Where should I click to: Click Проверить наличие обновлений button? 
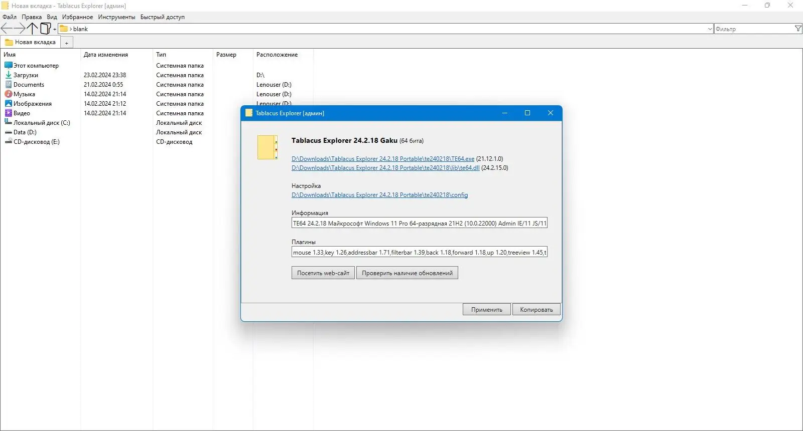pos(407,273)
